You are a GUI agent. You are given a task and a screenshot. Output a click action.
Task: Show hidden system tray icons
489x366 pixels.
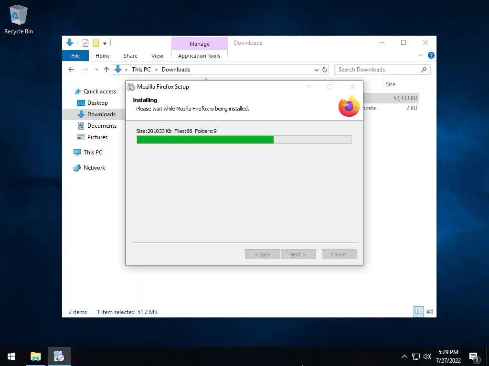click(404, 356)
